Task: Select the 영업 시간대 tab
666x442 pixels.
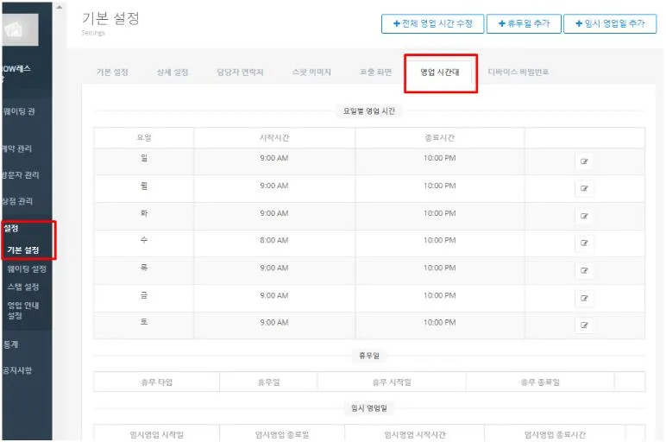Action: pos(440,73)
